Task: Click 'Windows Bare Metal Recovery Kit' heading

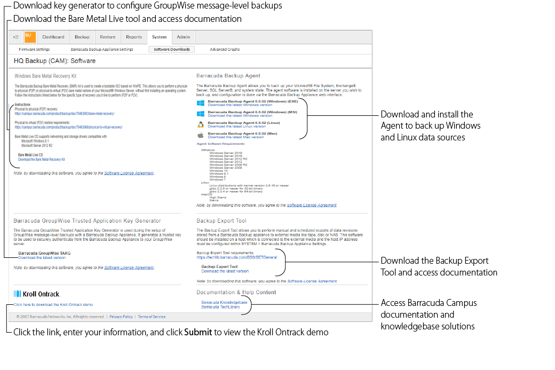Action: pyautogui.click(x=45, y=76)
